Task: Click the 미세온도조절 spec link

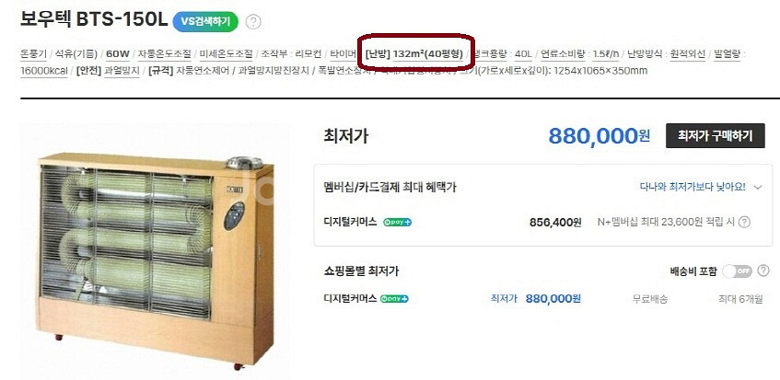Action: pos(226,53)
